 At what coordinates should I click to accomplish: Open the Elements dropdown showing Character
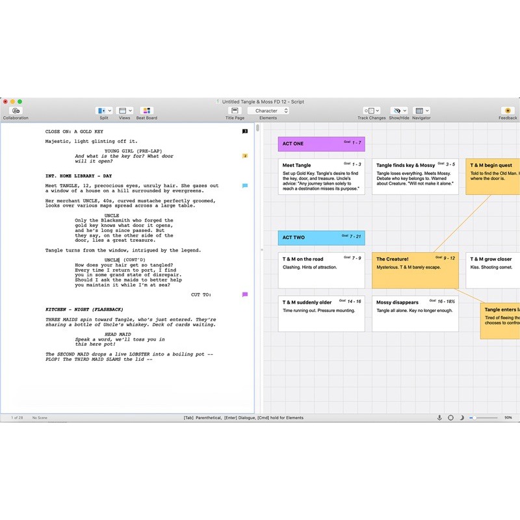coord(268,111)
